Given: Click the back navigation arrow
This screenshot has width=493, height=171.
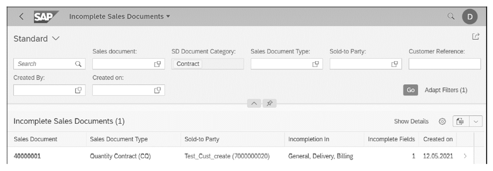Looking at the screenshot, I should coord(21,16).
